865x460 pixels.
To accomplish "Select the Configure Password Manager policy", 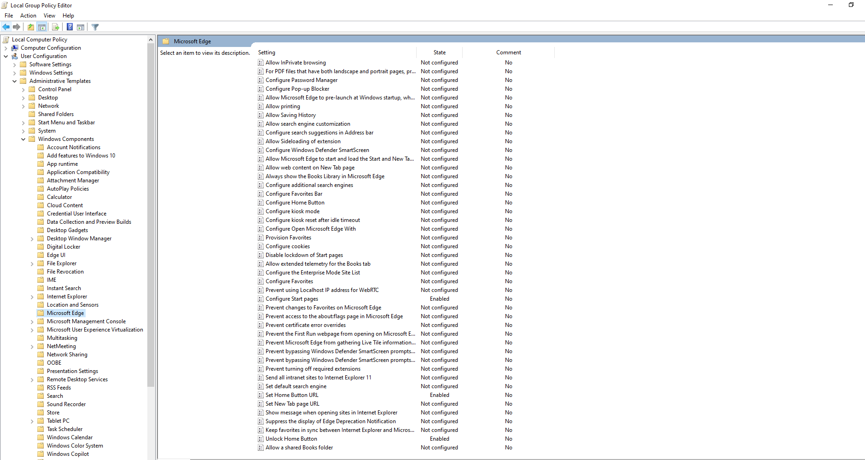I will pyautogui.click(x=302, y=80).
